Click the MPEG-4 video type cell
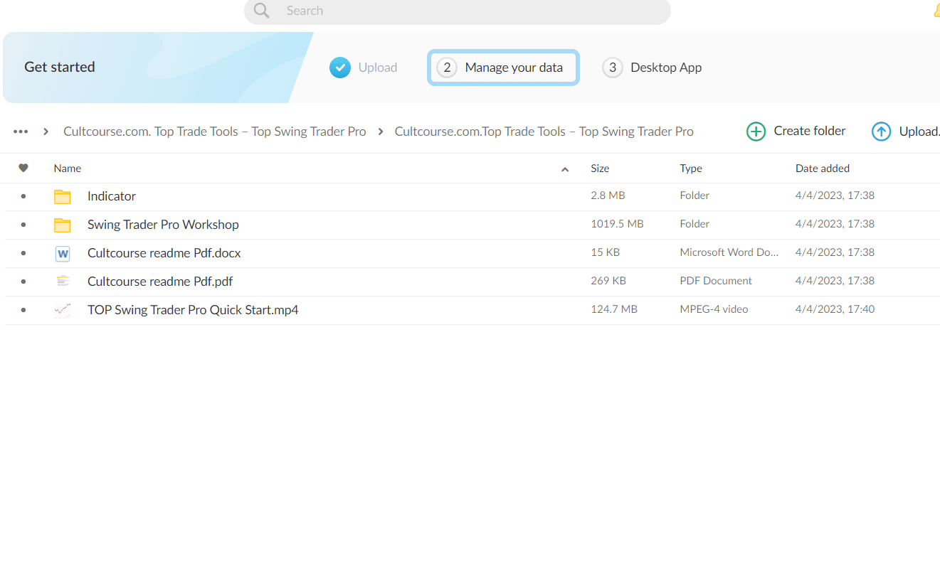 (x=714, y=309)
